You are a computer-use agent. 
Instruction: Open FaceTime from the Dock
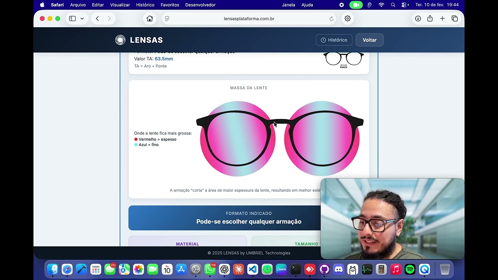(x=153, y=269)
